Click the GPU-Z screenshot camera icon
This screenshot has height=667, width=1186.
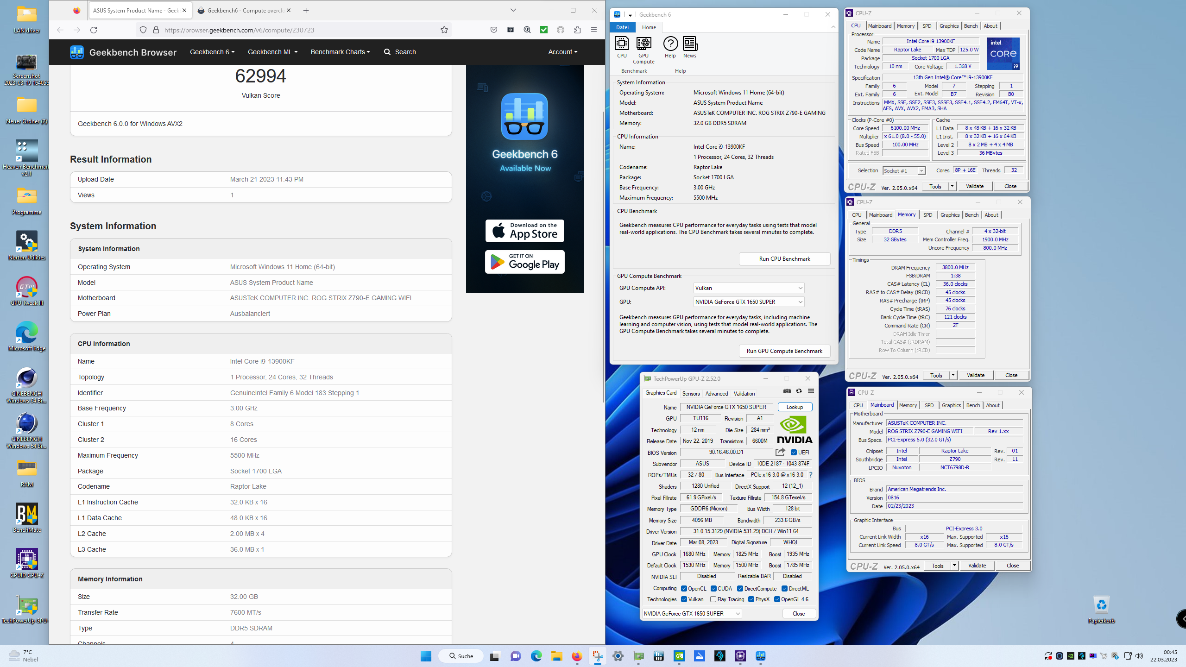point(787,391)
